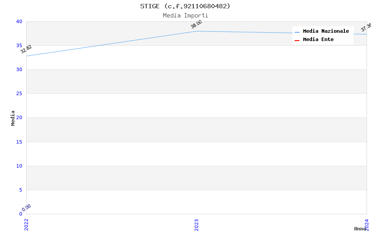Click the 10 y-axis tick label
The image size is (371, 240).
(x=19, y=166)
